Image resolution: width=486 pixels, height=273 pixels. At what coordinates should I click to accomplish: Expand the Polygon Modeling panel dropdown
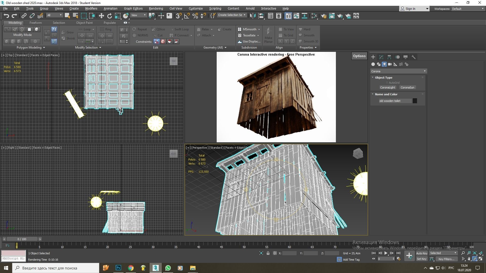click(x=31, y=48)
